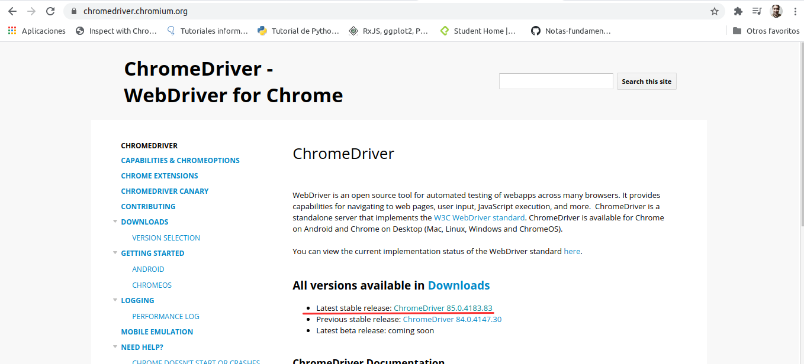Click the ChromeDriver page heading
This screenshot has width=804, height=364.
[x=343, y=154]
